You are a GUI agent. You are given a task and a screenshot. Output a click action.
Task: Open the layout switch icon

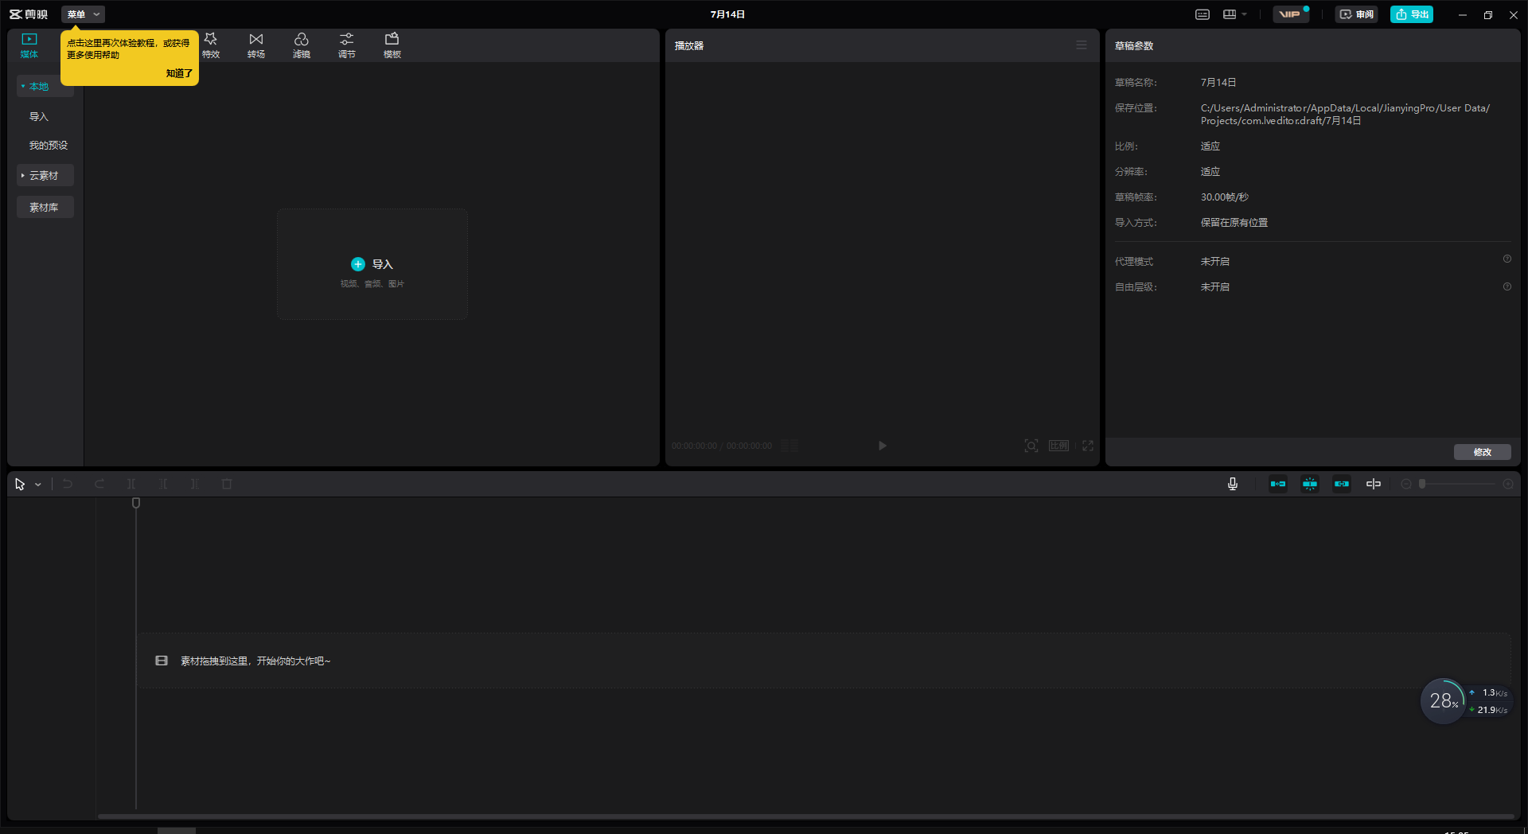pyautogui.click(x=1230, y=14)
